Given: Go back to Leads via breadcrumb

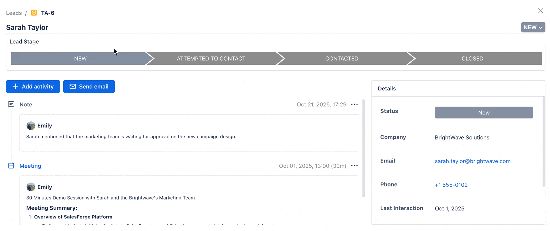Looking at the screenshot, I should (x=14, y=13).
